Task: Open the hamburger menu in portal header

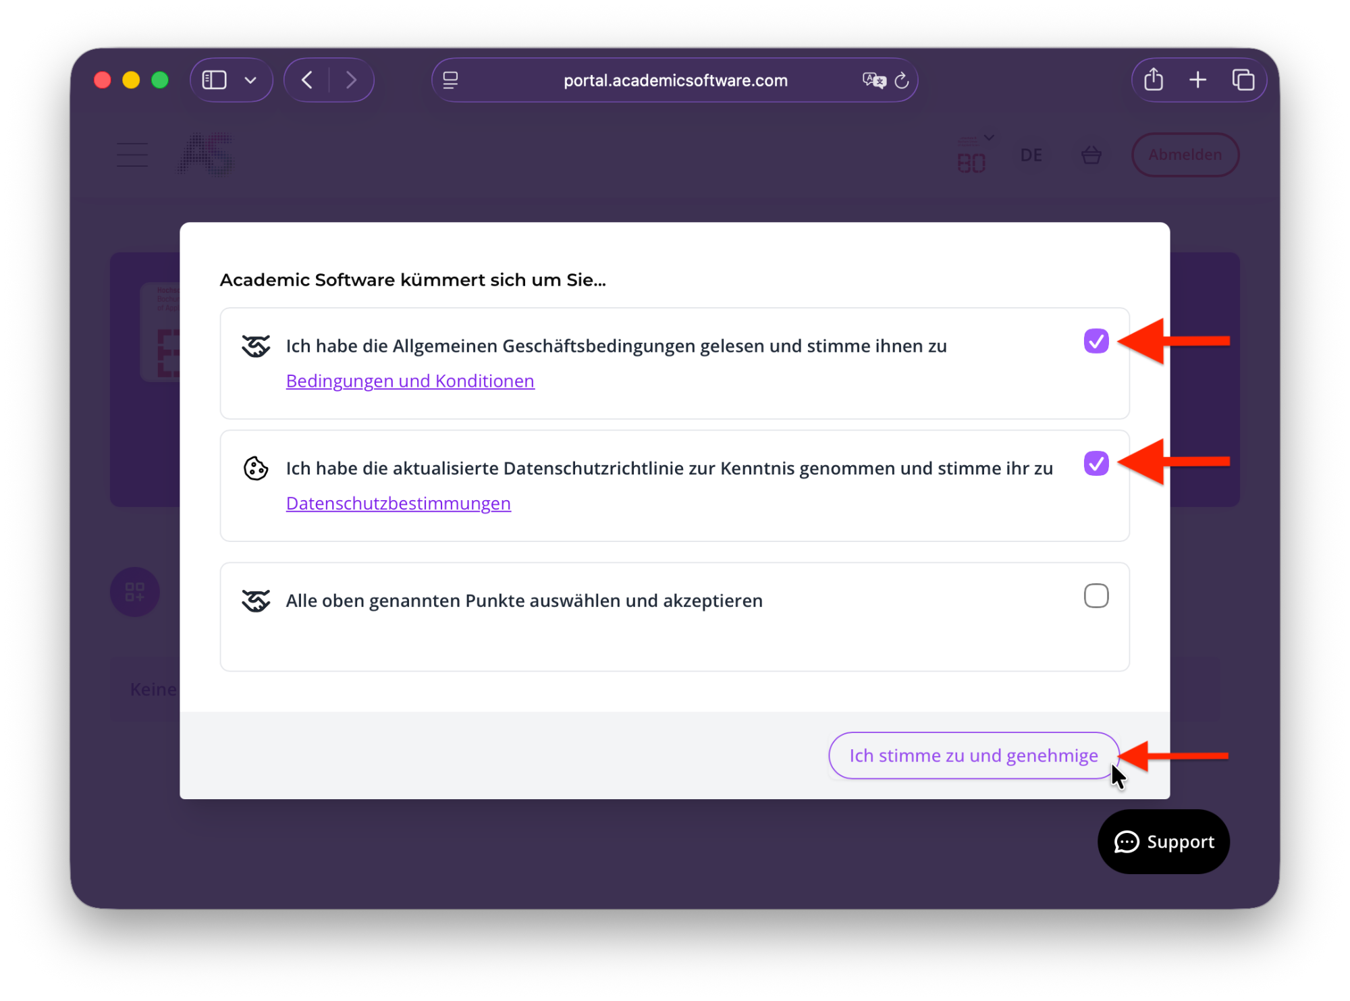Action: pyautogui.click(x=132, y=155)
